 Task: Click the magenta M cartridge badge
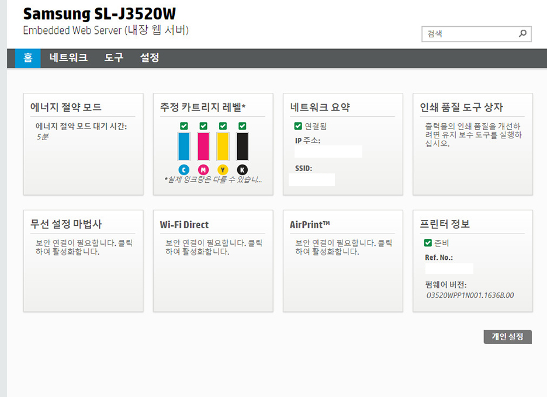click(x=203, y=170)
